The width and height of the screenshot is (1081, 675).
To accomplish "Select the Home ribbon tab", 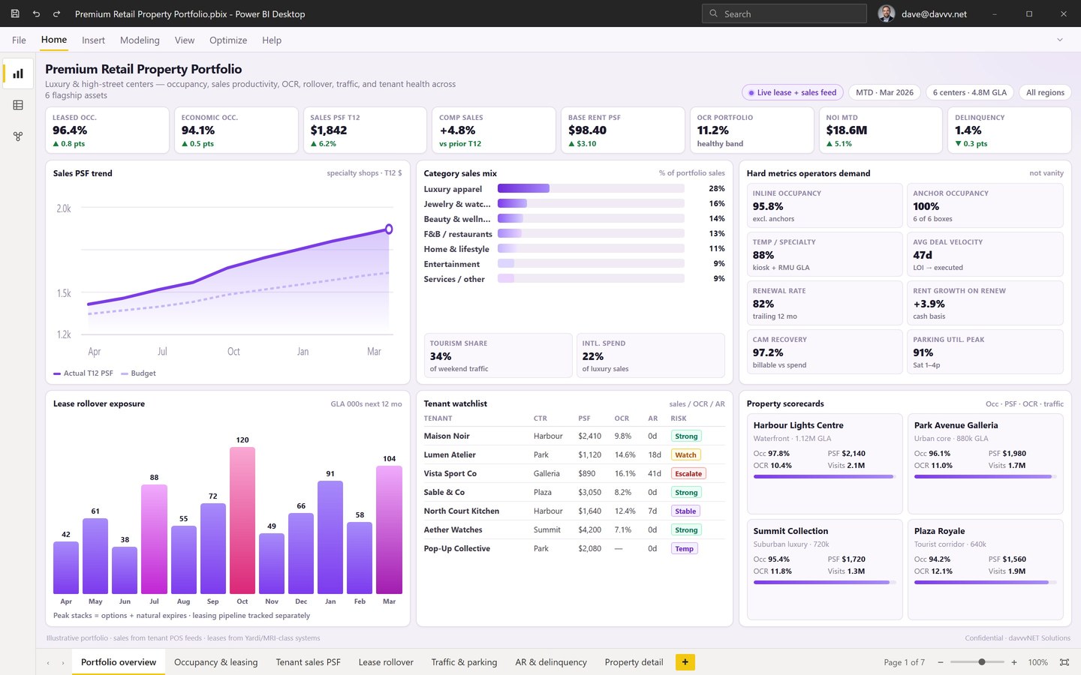I will coord(54,40).
